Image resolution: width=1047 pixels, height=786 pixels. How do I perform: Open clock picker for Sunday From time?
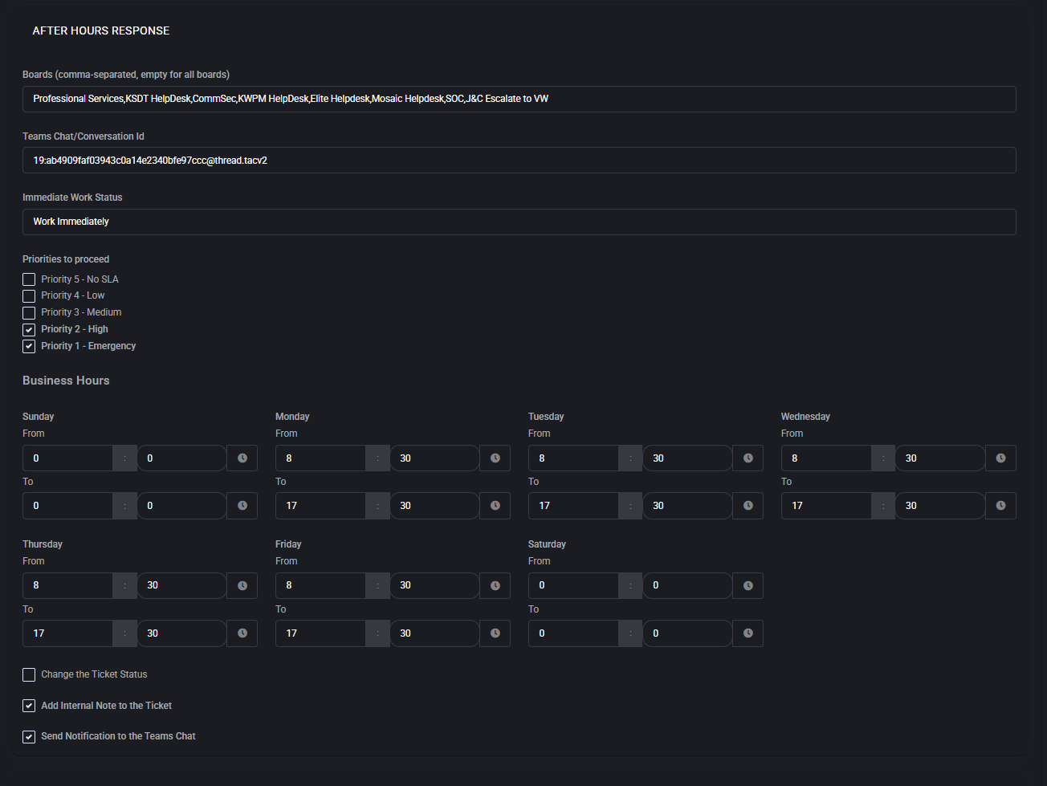coord(242,458)
